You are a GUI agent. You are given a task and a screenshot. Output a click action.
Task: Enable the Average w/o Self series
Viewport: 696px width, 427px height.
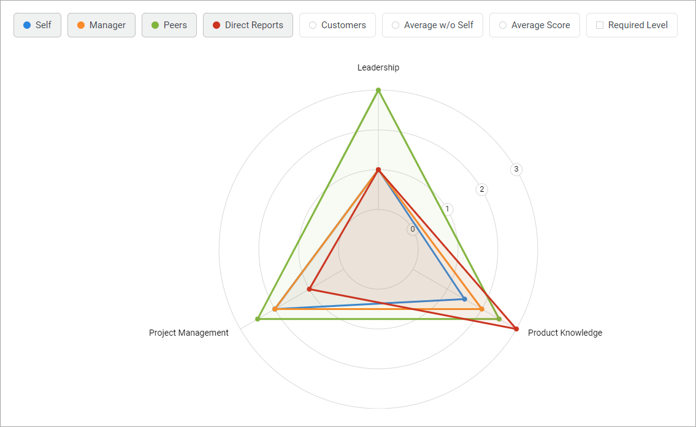(432, 25)
